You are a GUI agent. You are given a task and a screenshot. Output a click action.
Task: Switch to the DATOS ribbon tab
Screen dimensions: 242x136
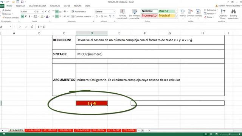click(x=67, y=6)
